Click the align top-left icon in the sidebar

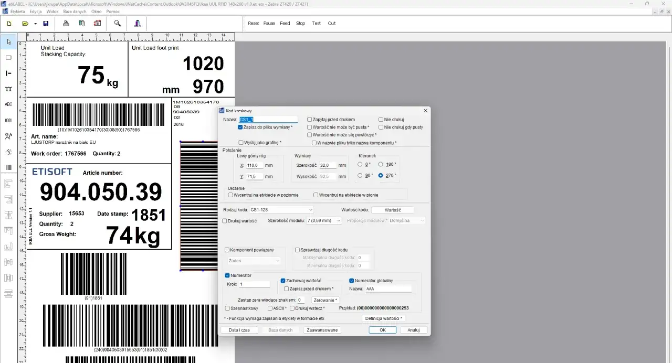click(8, 184)
